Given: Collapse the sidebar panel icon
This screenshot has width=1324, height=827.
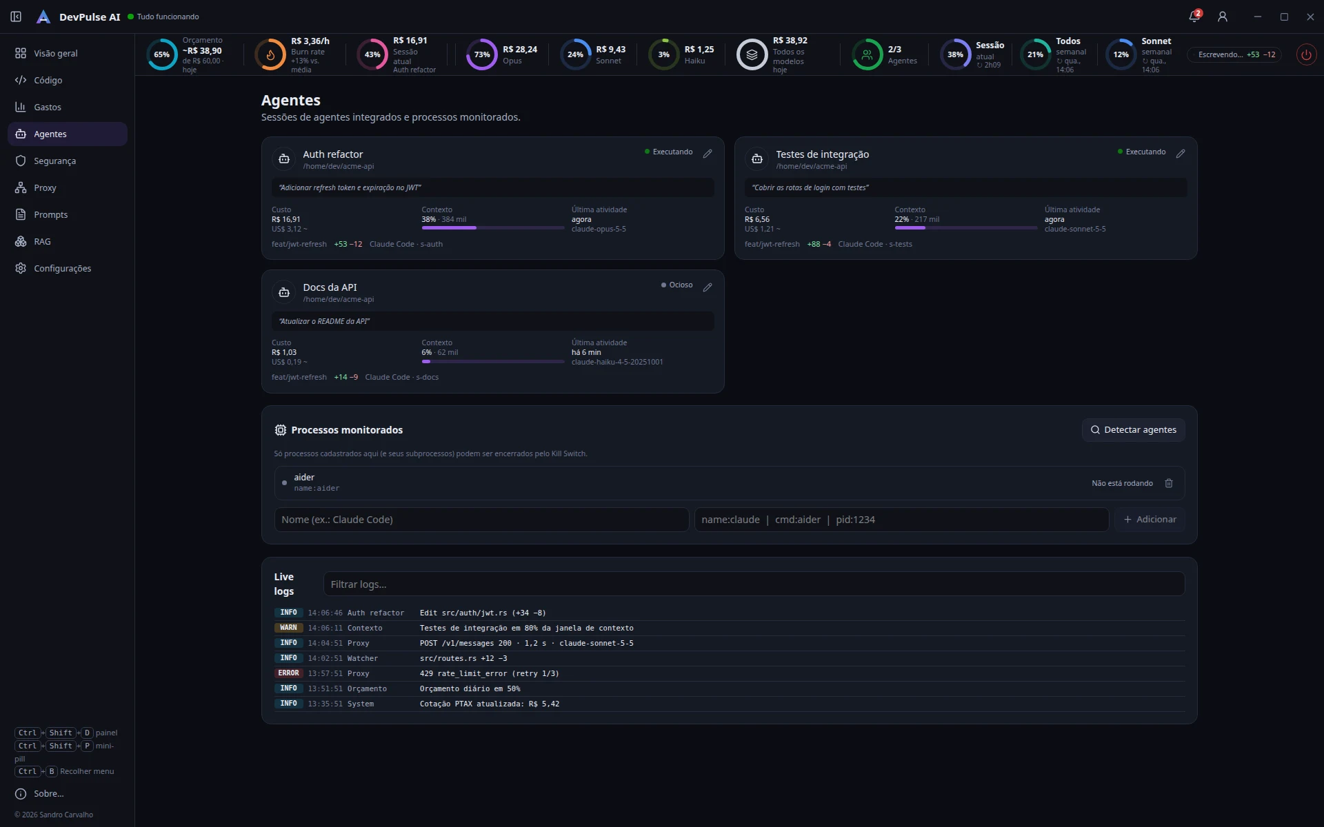Looking at the screenshot, I should (16, 17).
